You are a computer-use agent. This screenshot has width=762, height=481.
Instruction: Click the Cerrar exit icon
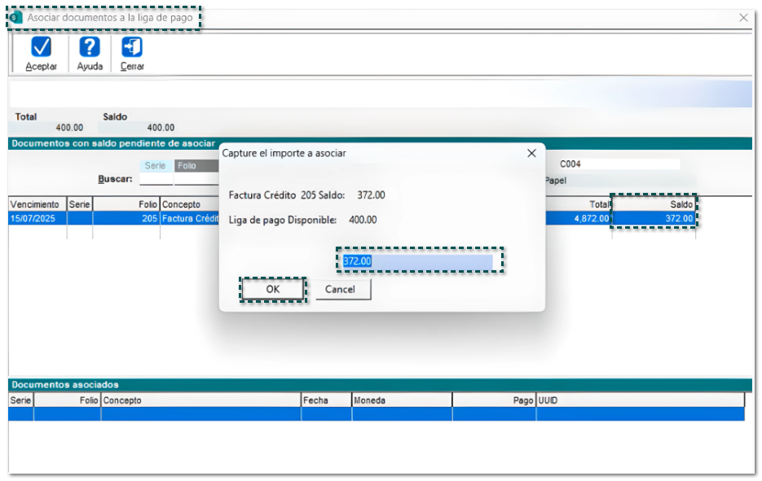pyautogui.click(x=132, y=48)
